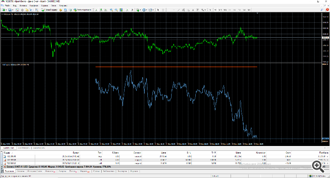Select the trendline drawing tool
Screen dimensions: 330x178
tap(179, 10)
